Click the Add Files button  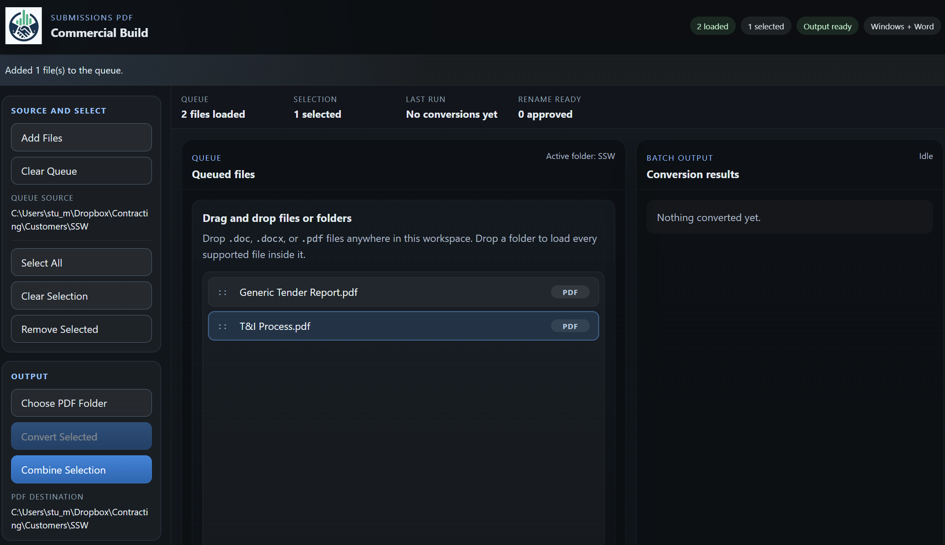pyautogui.click(x=81, y=137)
